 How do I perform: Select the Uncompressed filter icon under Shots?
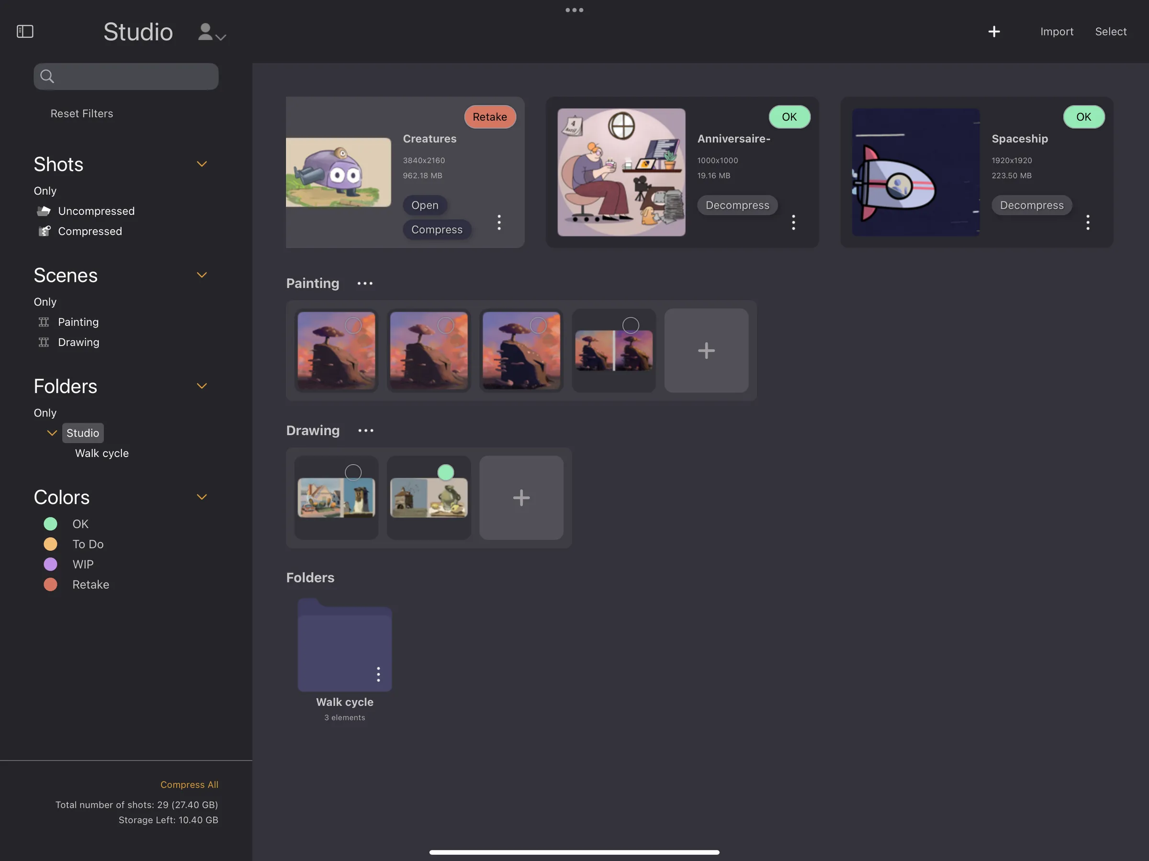click(45, 211)
